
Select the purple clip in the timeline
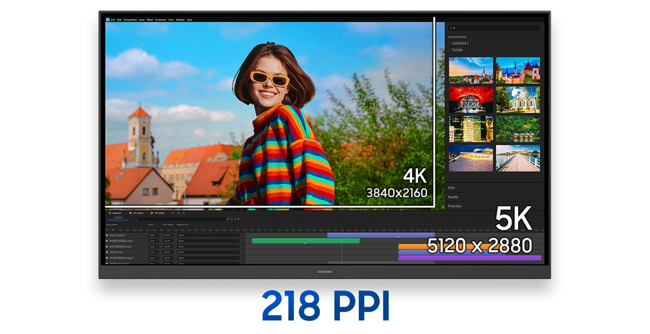pos(470,258)
